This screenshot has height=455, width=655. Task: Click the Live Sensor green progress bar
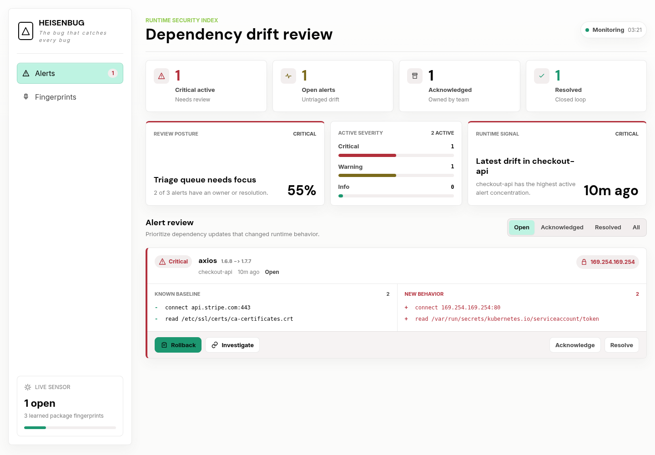(x=35, y=428)
